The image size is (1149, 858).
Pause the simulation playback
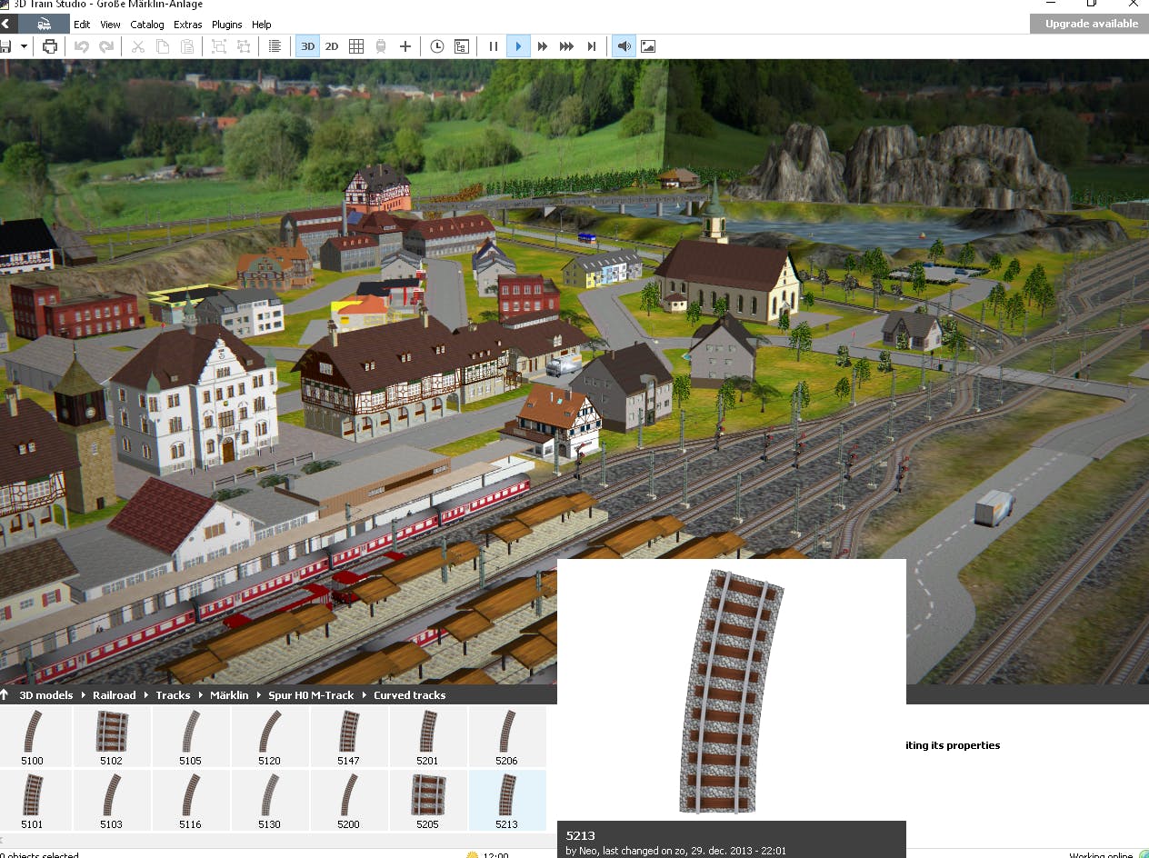click(x=493, y=45)
